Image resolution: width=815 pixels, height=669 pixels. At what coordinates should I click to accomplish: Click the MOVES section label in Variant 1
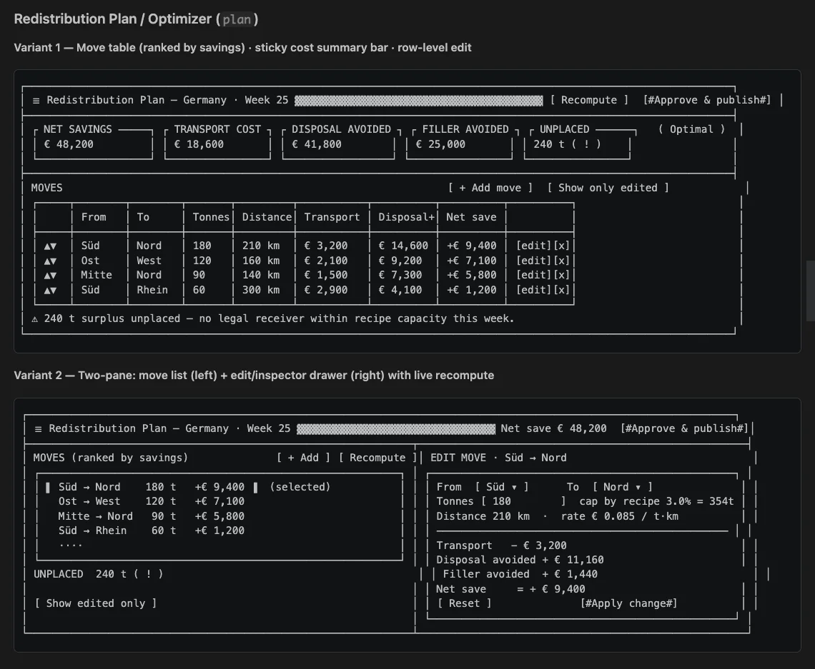click(46, 188)
